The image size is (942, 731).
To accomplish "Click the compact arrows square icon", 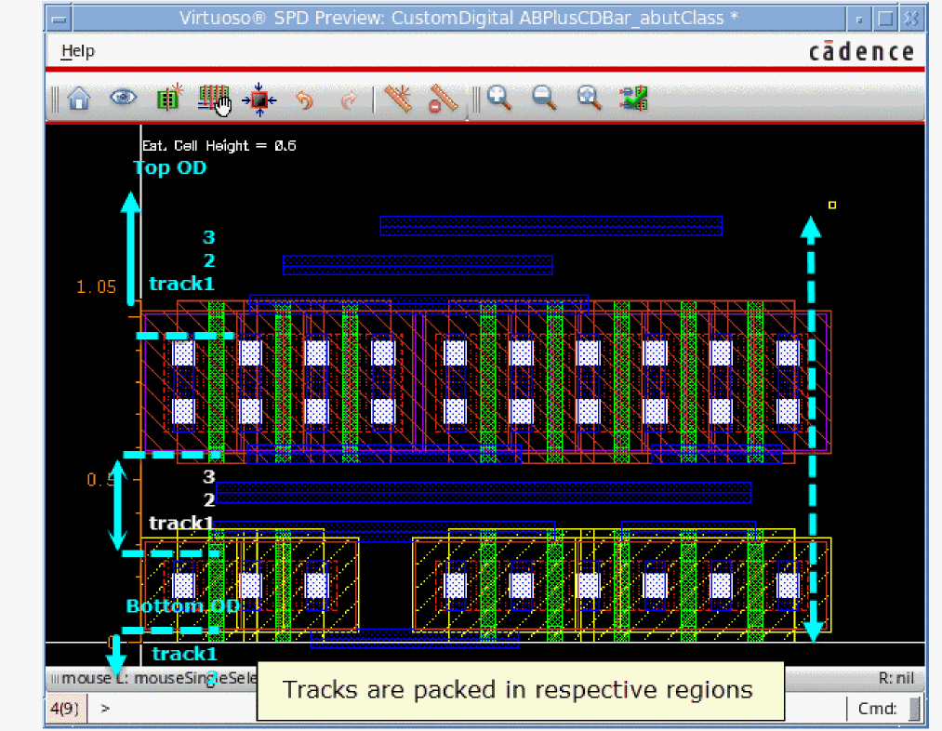I will (x=259, y=100).
